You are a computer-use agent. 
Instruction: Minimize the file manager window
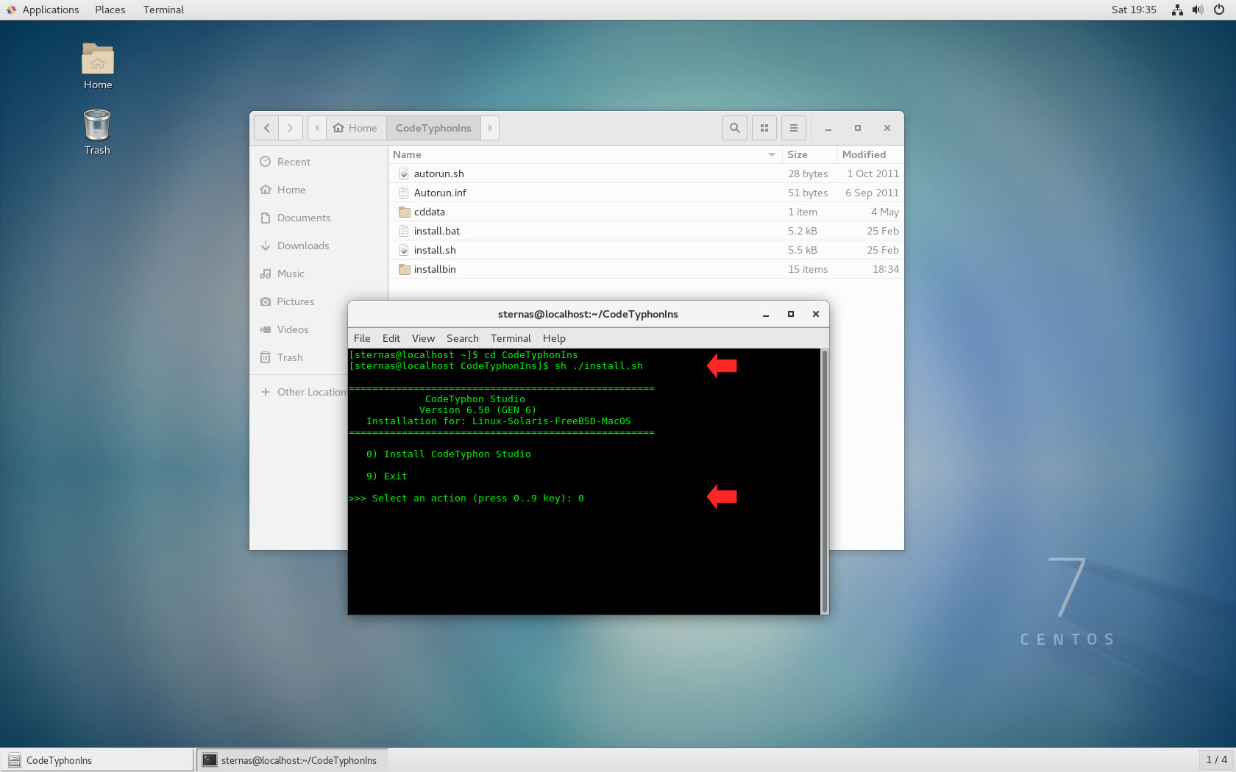(x=828, y=128)
